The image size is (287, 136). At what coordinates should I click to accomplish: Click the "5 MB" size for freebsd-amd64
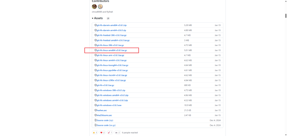tap(186, 40)
